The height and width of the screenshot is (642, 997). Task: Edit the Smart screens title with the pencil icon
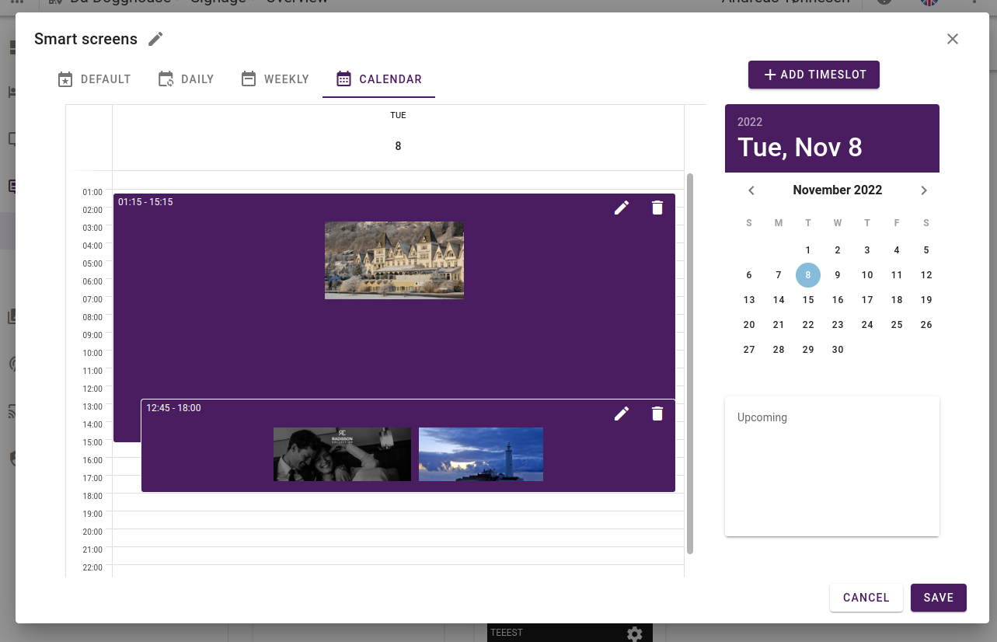point(155,38)
